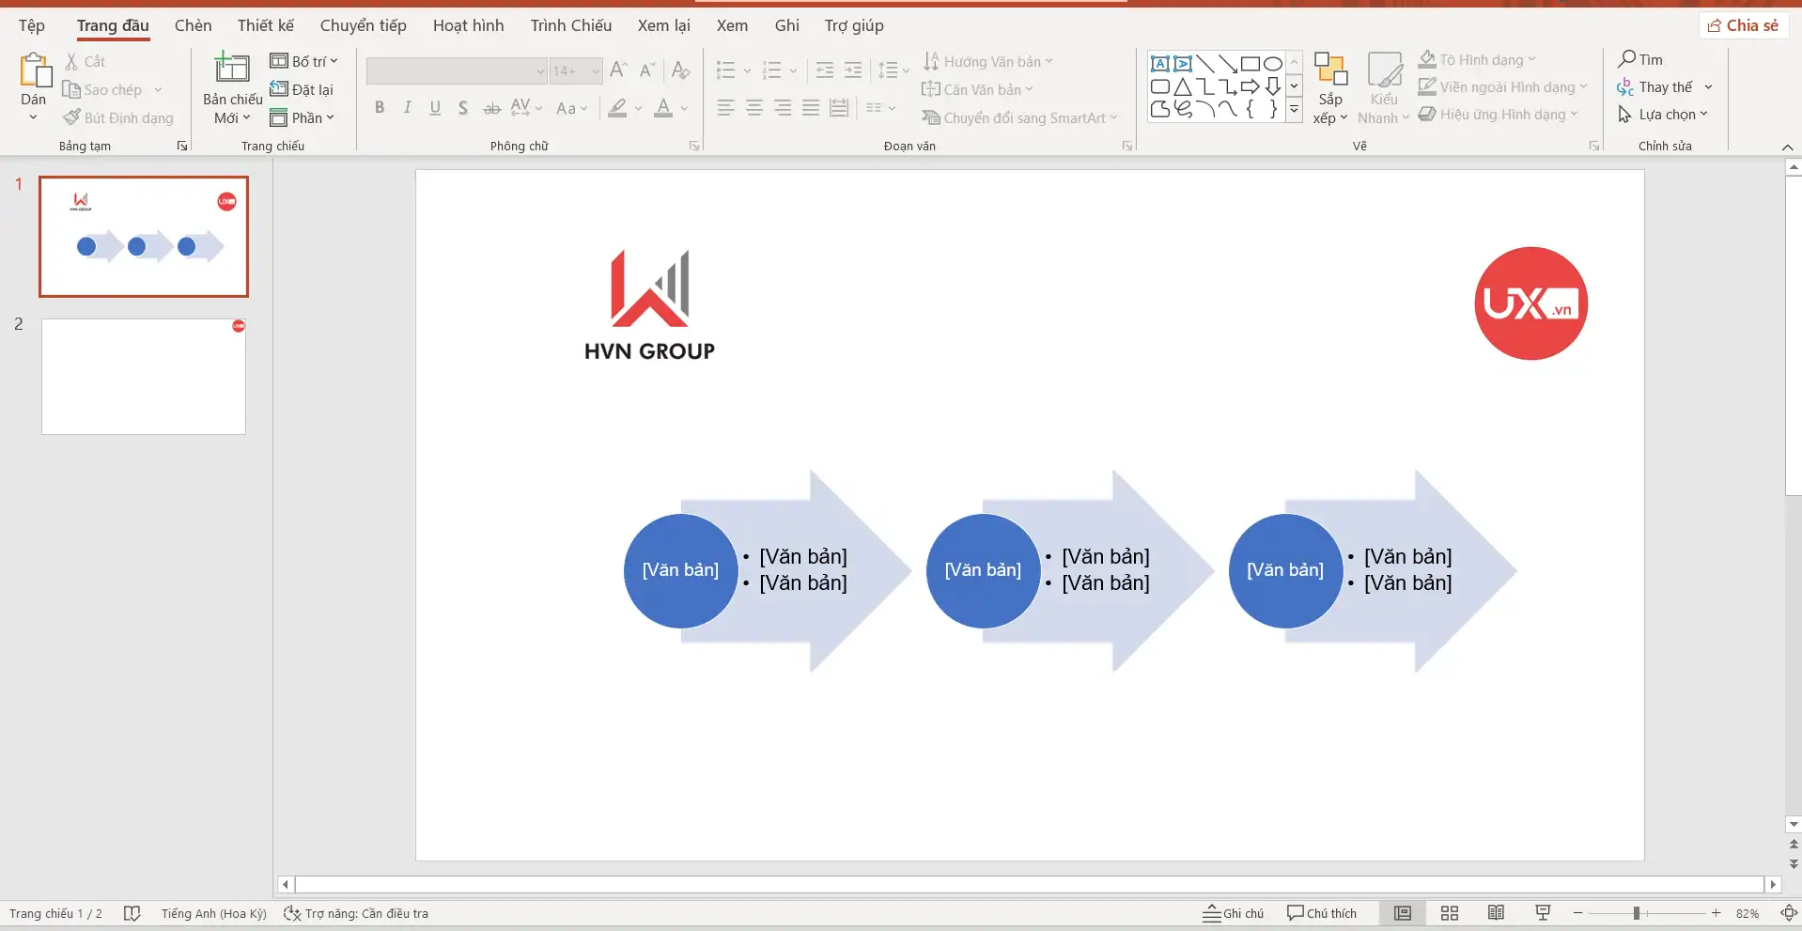The image size is (1802, 931).
Task: Click the Đặt lại reset button
Action: pos(303,89)
